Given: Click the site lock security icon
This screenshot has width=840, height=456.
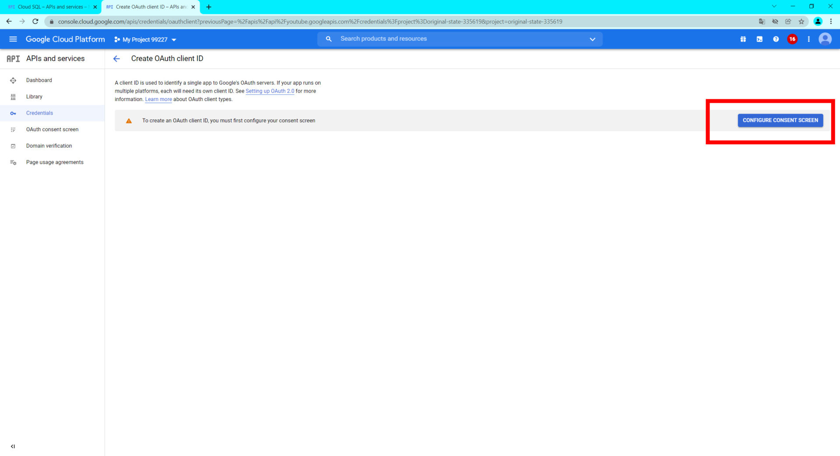Looking at the screenshot, I should coord(51,21).
